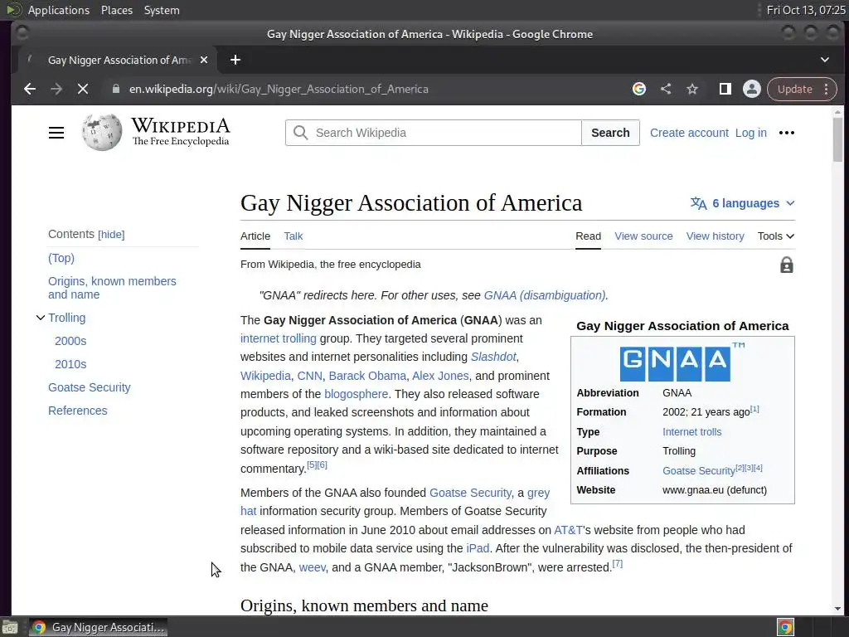
Task: Open the tab search chevron in Chrome
Action: (825, 60)
